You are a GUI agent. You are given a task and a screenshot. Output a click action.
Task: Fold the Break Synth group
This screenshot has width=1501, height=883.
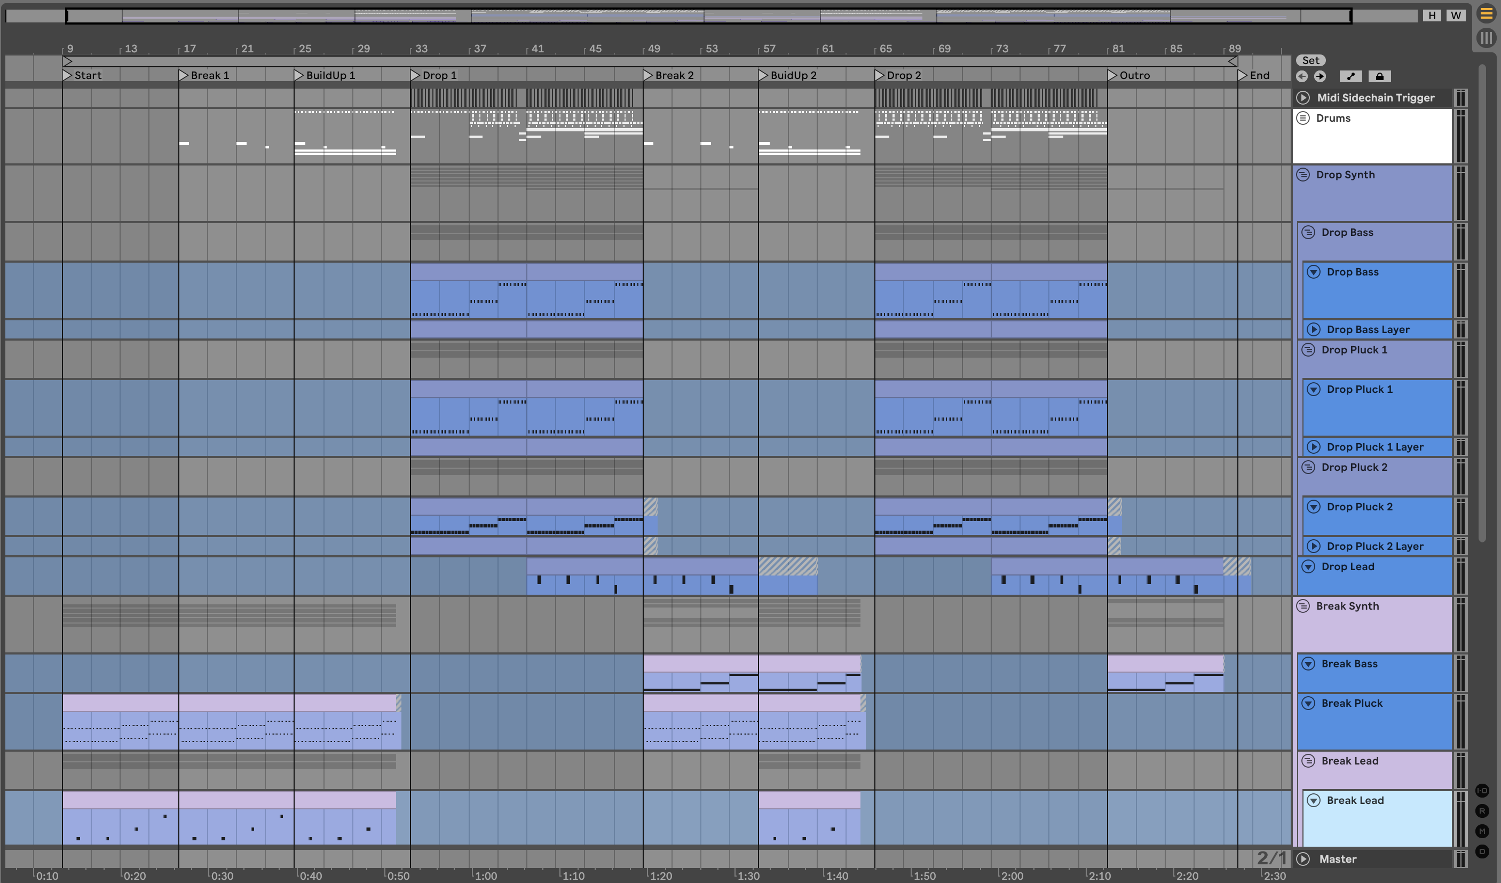tap(1303, 606)
